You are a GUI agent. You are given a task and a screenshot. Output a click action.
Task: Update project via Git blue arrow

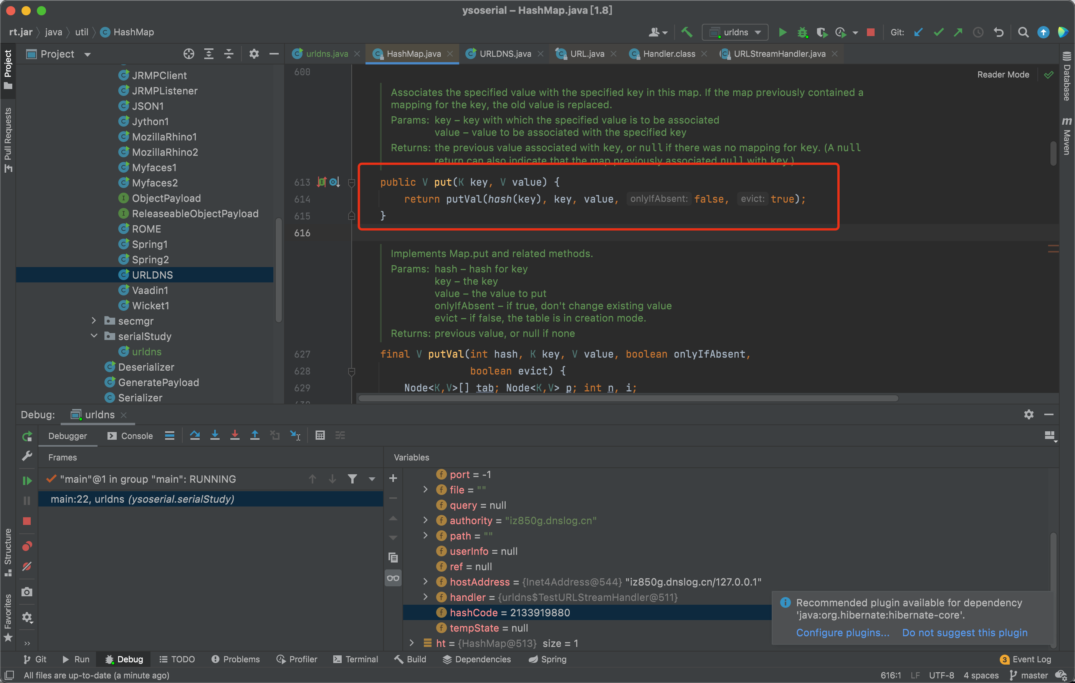pos(918,32)
